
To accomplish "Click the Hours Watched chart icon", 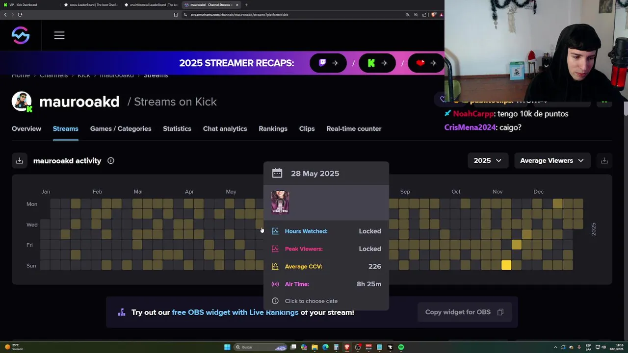I will click(x=275, y=231).
